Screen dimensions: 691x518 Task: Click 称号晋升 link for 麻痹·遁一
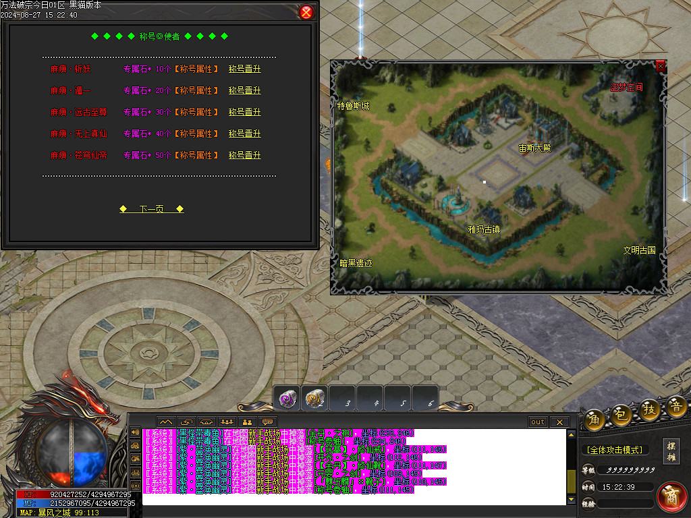[244, 91]
